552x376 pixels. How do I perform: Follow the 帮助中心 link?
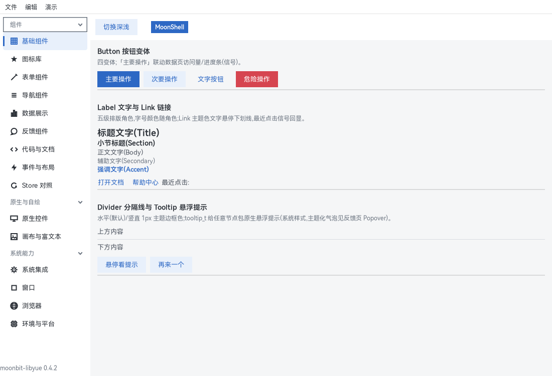tap(146, 182)
